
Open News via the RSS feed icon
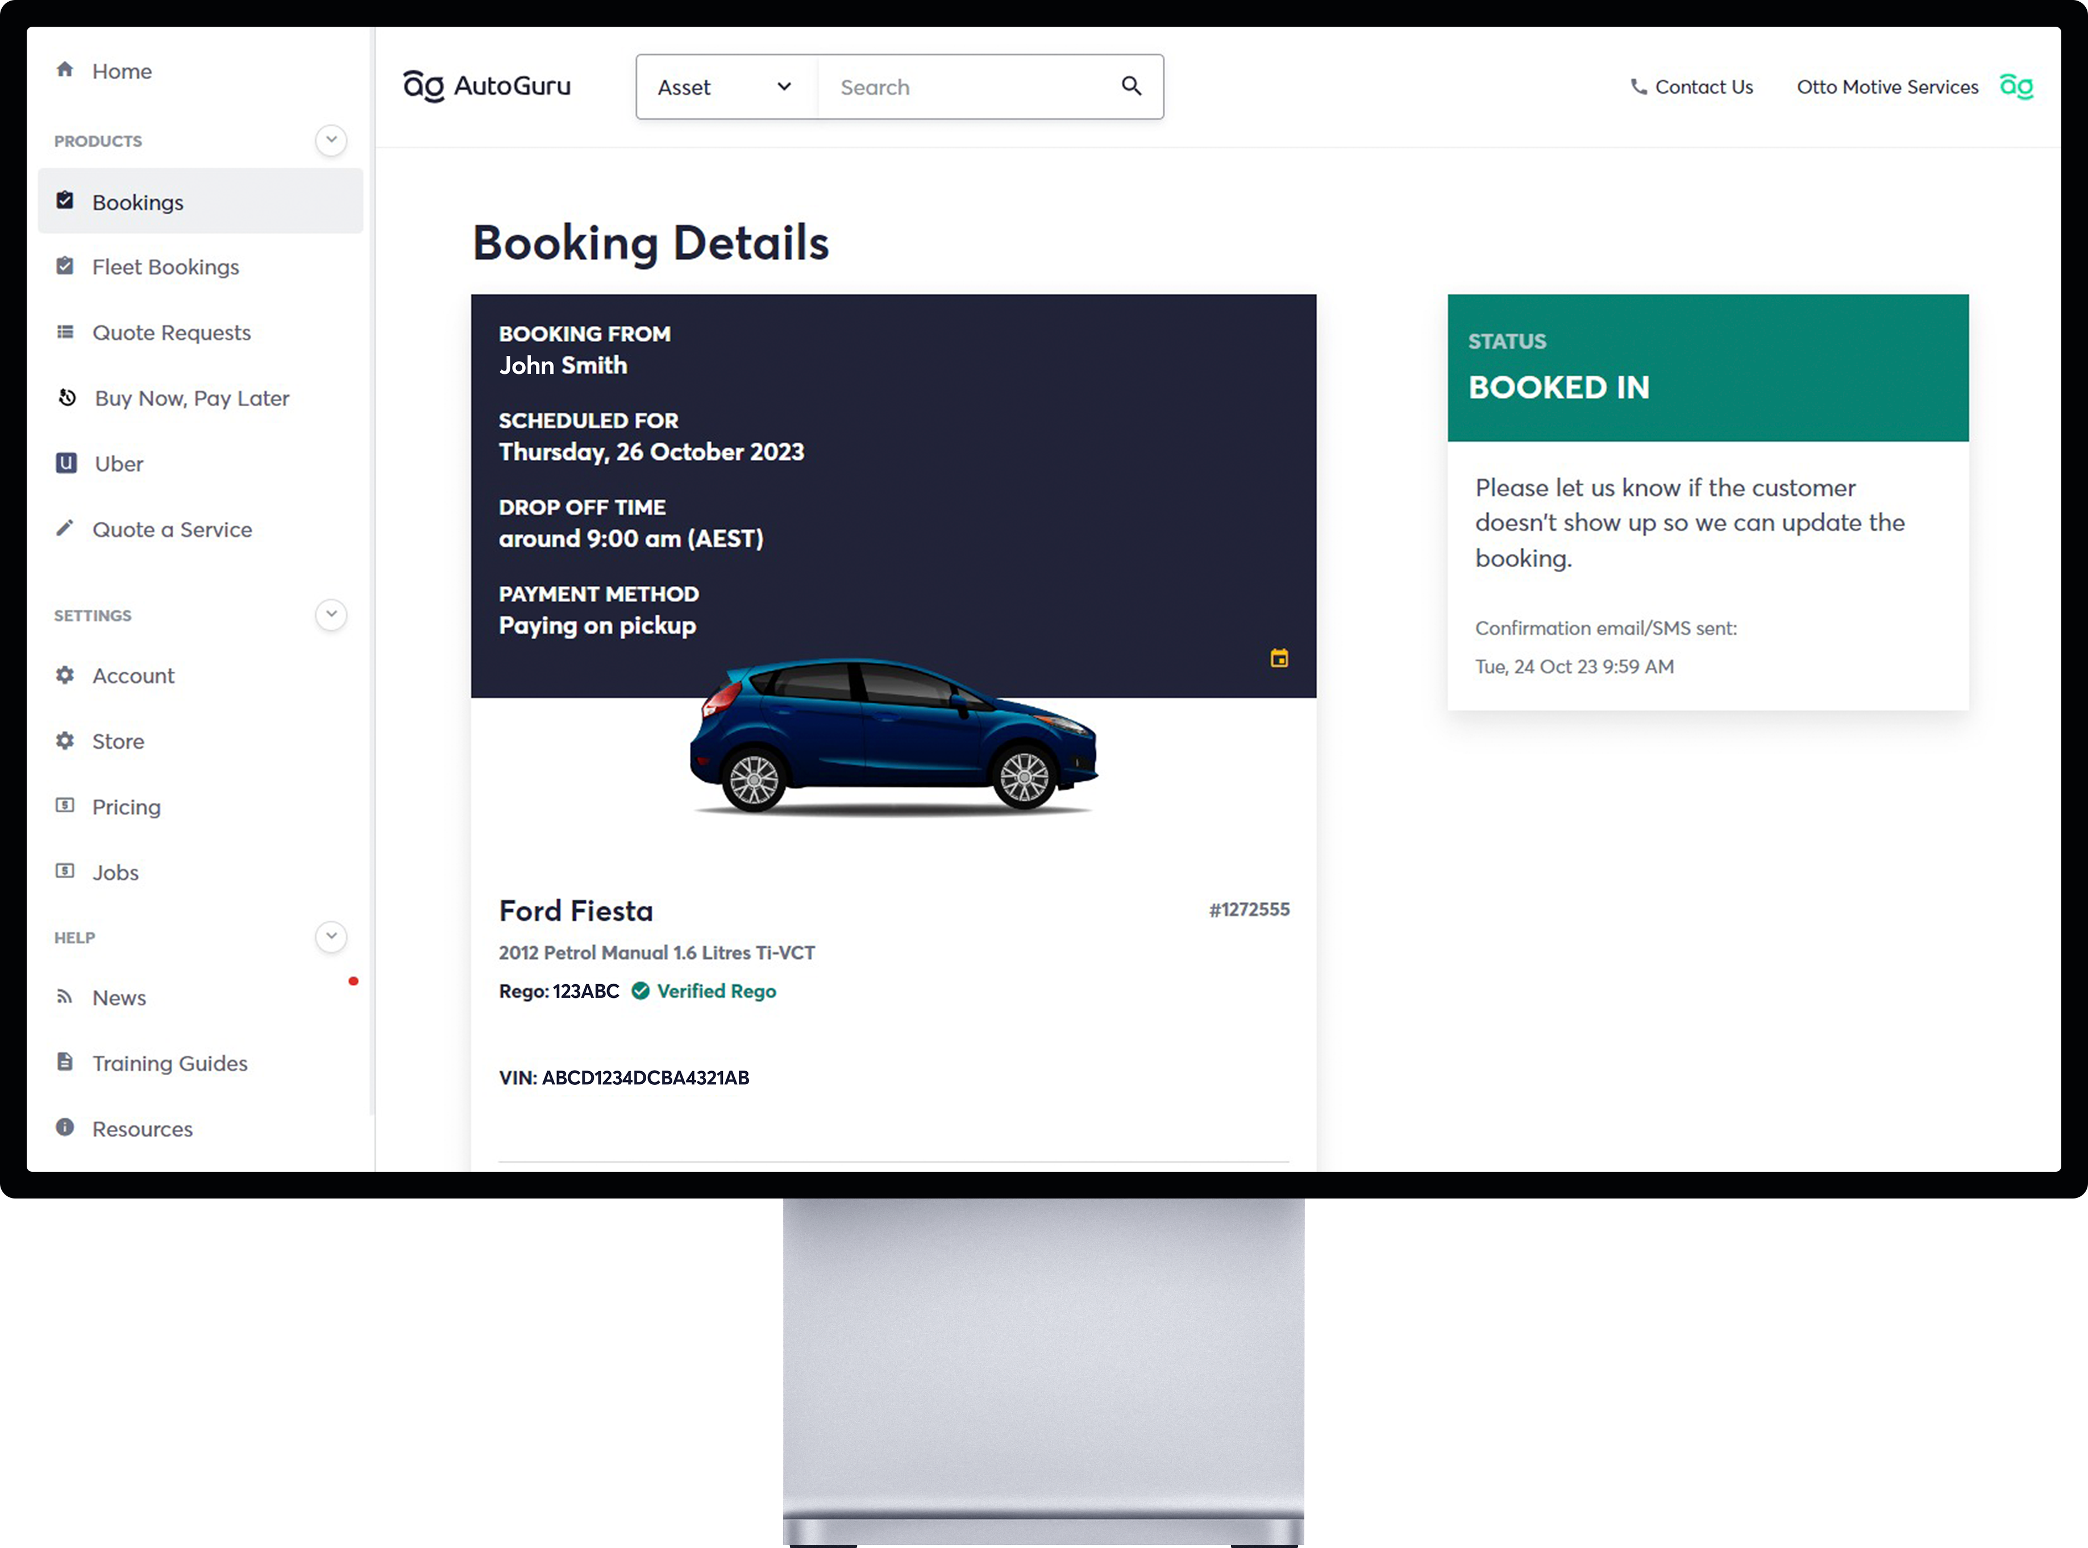point(65,997)
